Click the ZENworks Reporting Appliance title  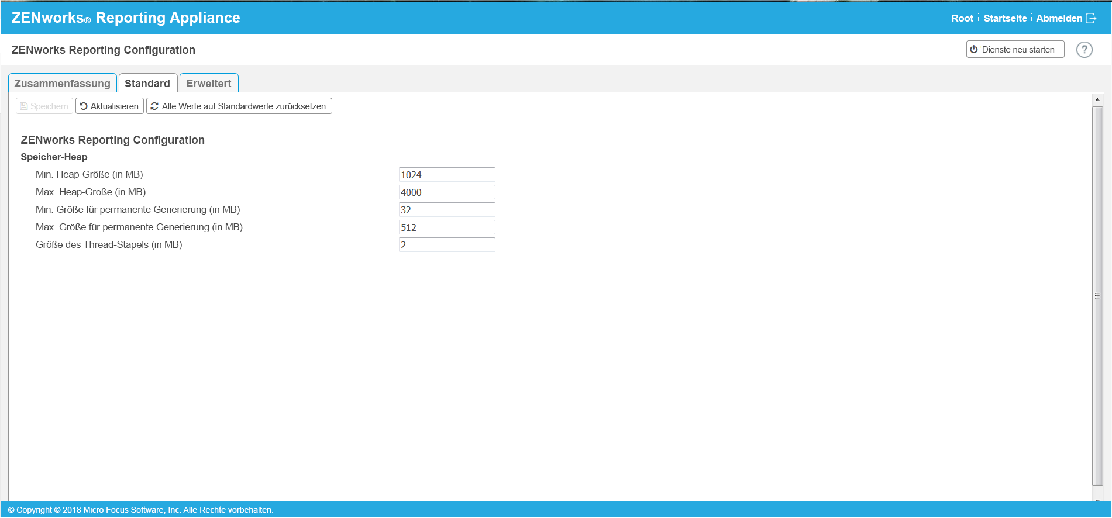pos(126,18)
